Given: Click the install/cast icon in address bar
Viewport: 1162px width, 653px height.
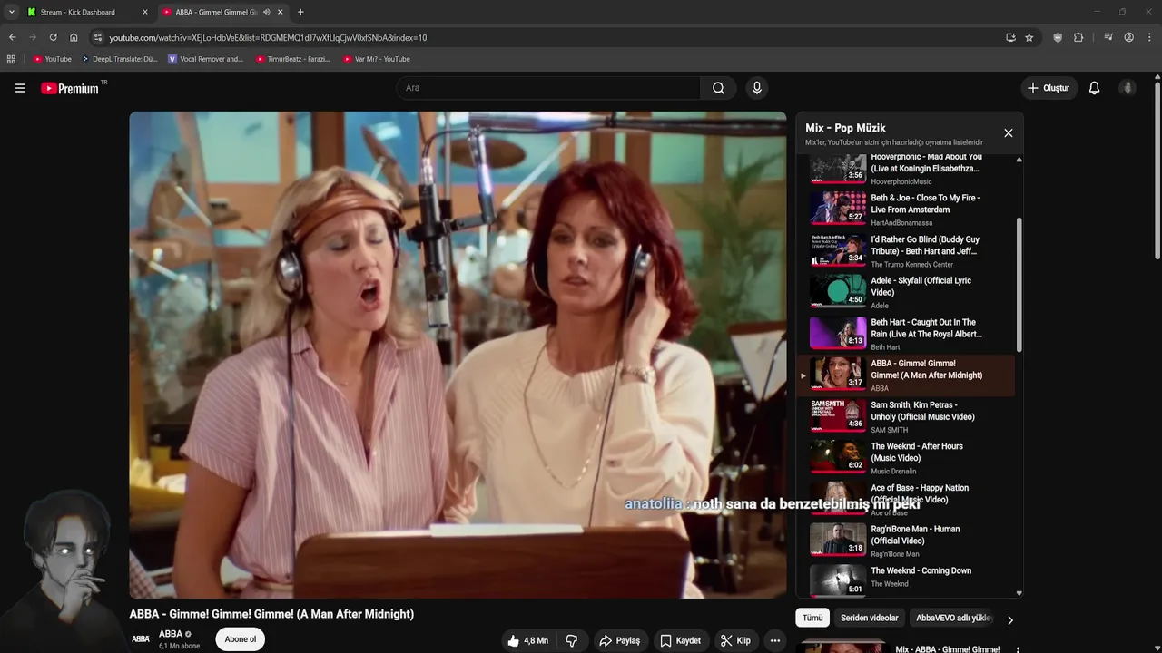Looking at the screenshot, I should click(x=1010, y=37).
